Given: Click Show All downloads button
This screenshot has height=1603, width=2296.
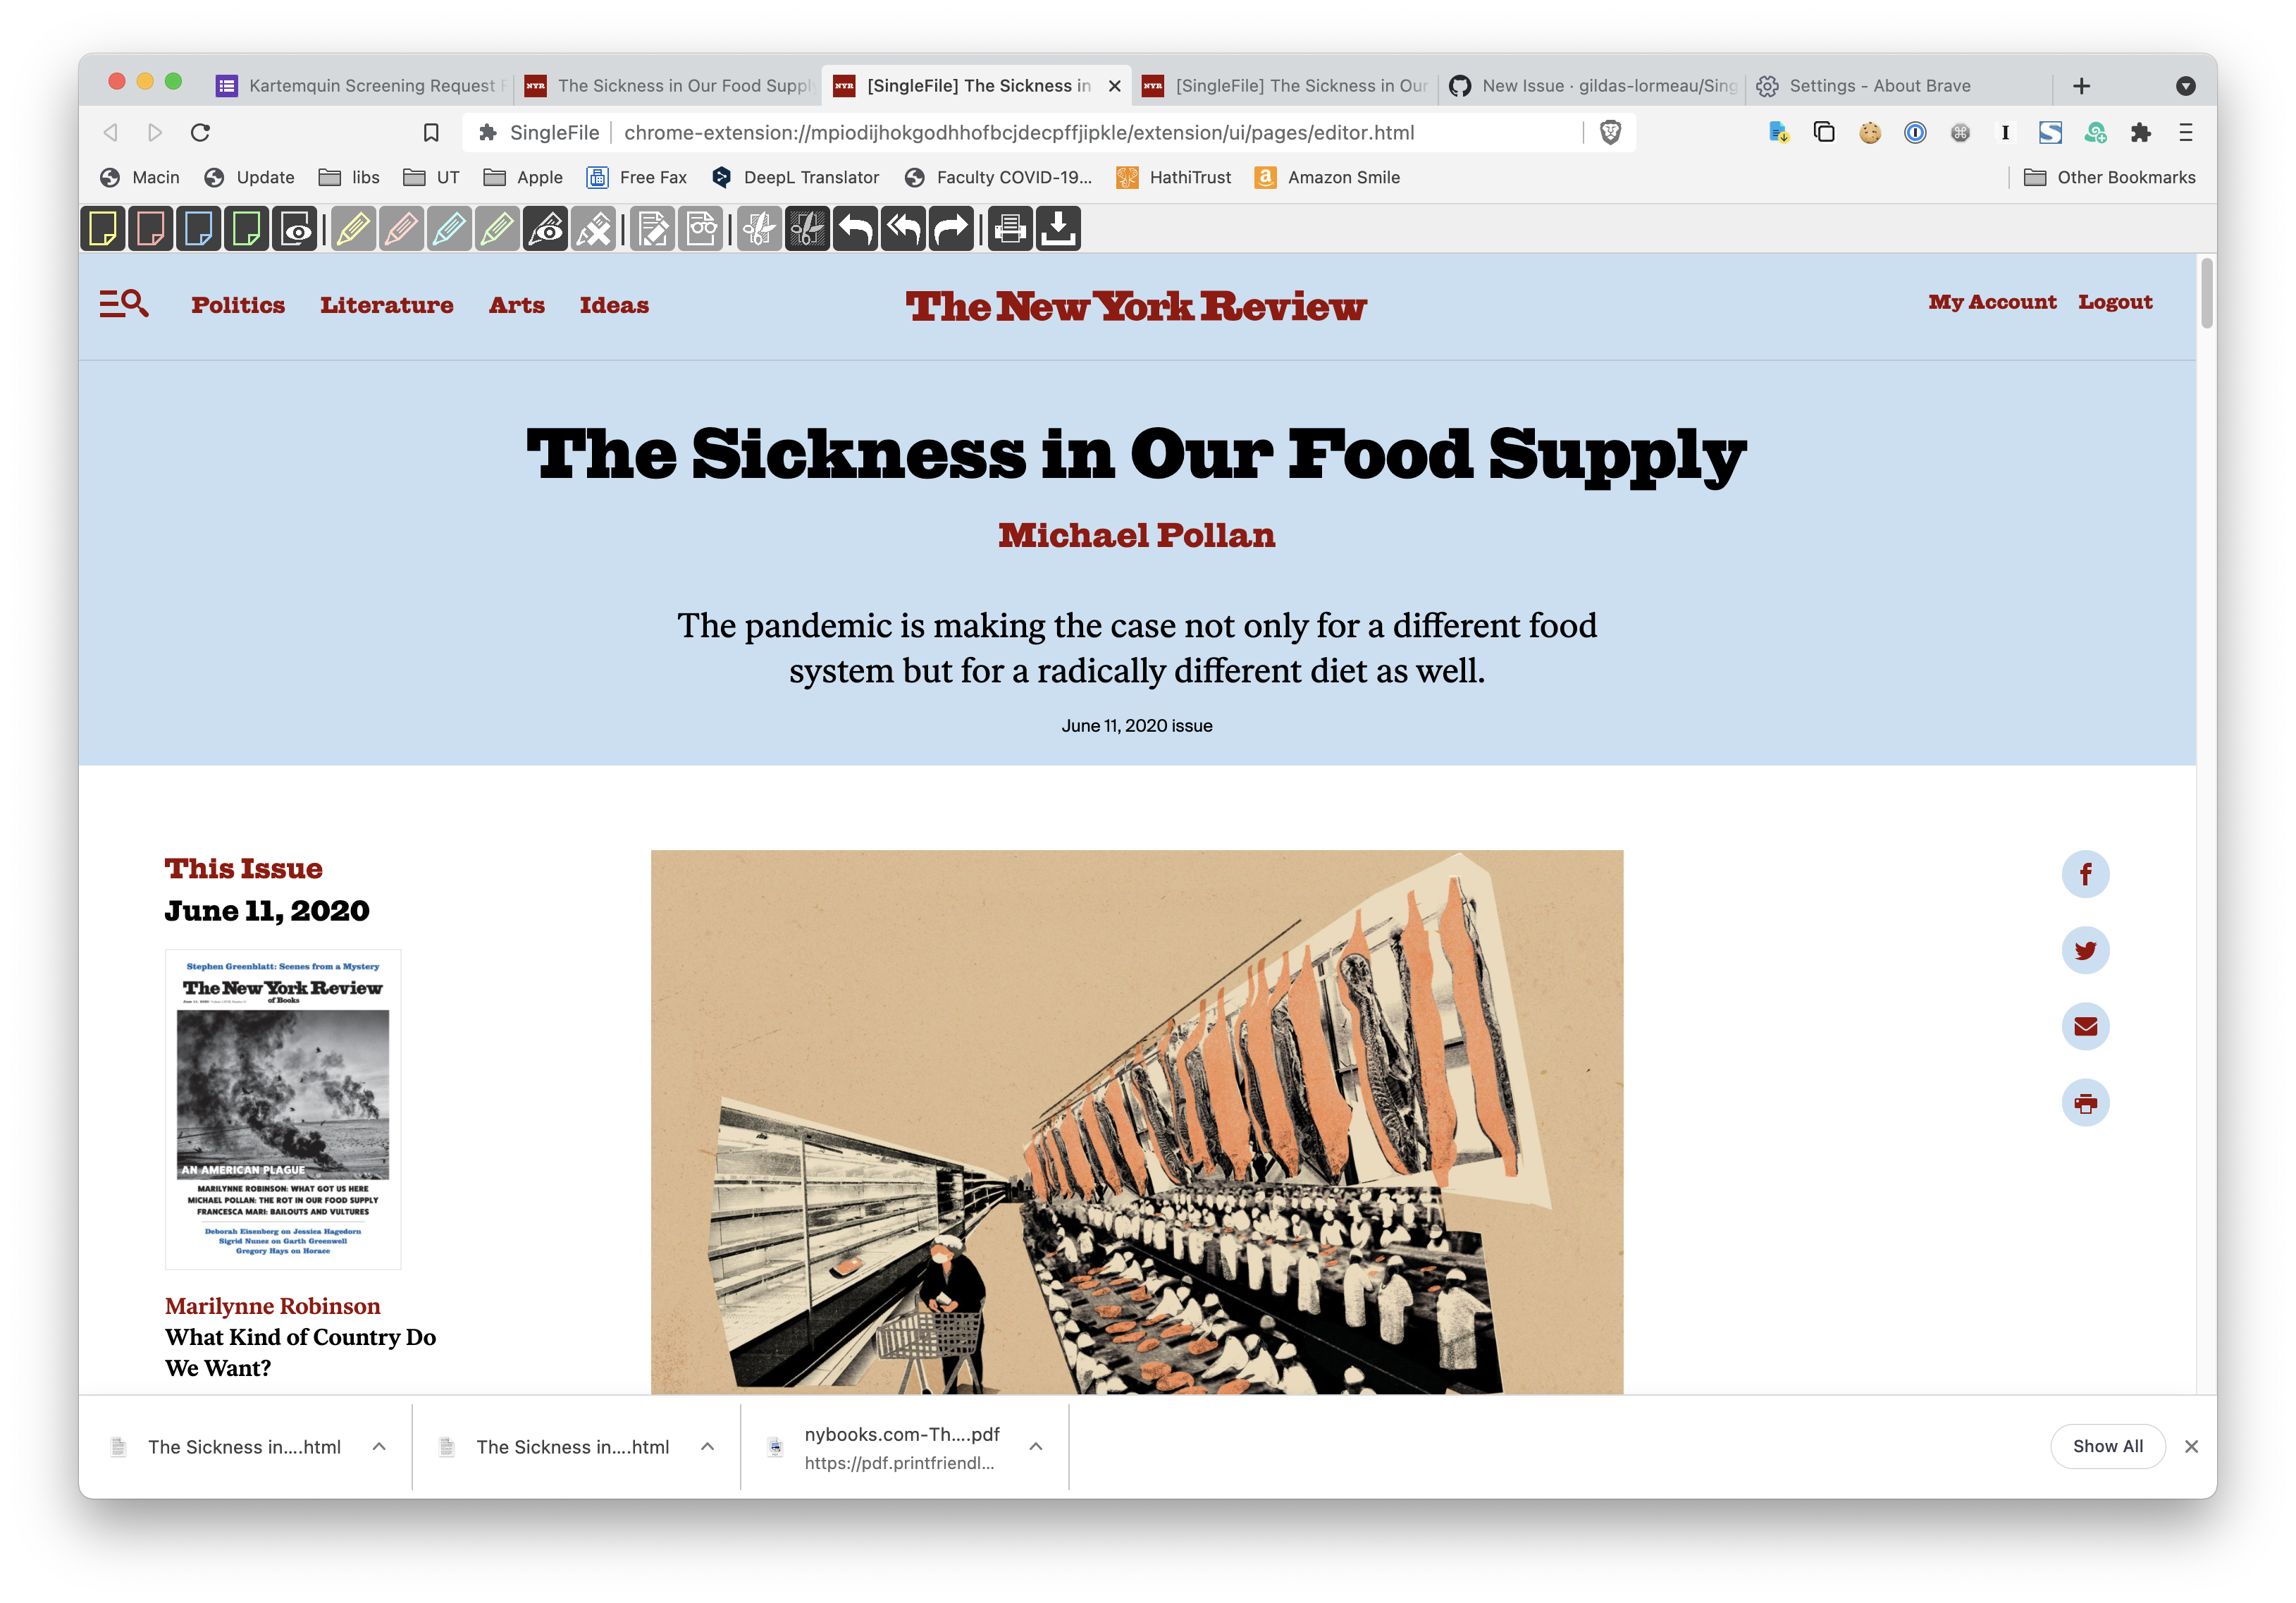Looking at the screenshot, I should point(2108,1446).
